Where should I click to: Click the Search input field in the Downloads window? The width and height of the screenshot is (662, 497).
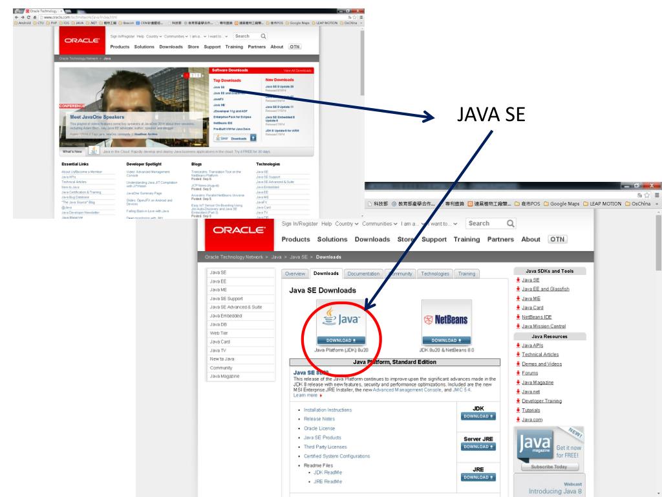click(x=486, y=223)
